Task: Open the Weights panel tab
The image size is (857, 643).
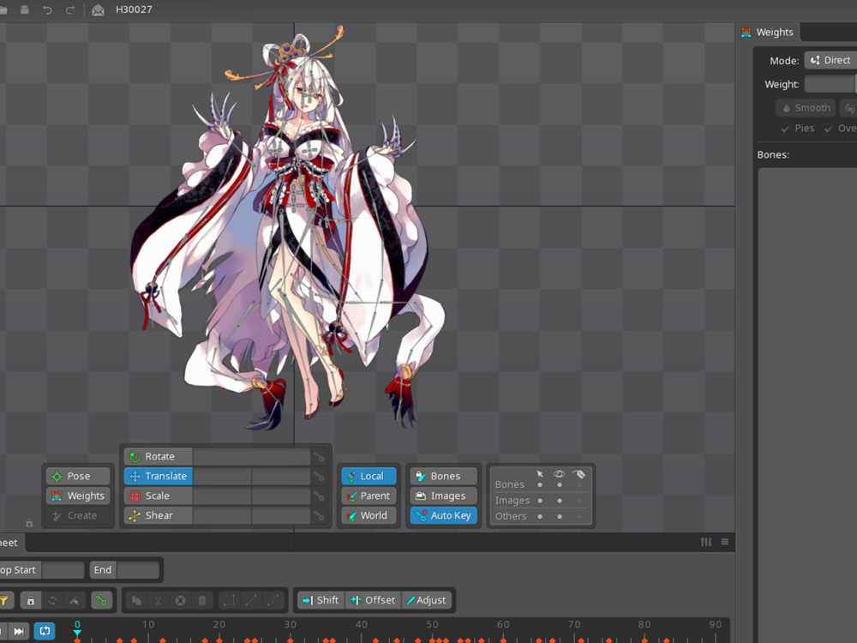Action: pos(768,33)
